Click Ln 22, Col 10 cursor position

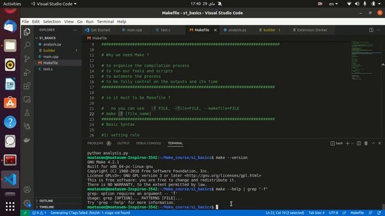pos(285,213)
